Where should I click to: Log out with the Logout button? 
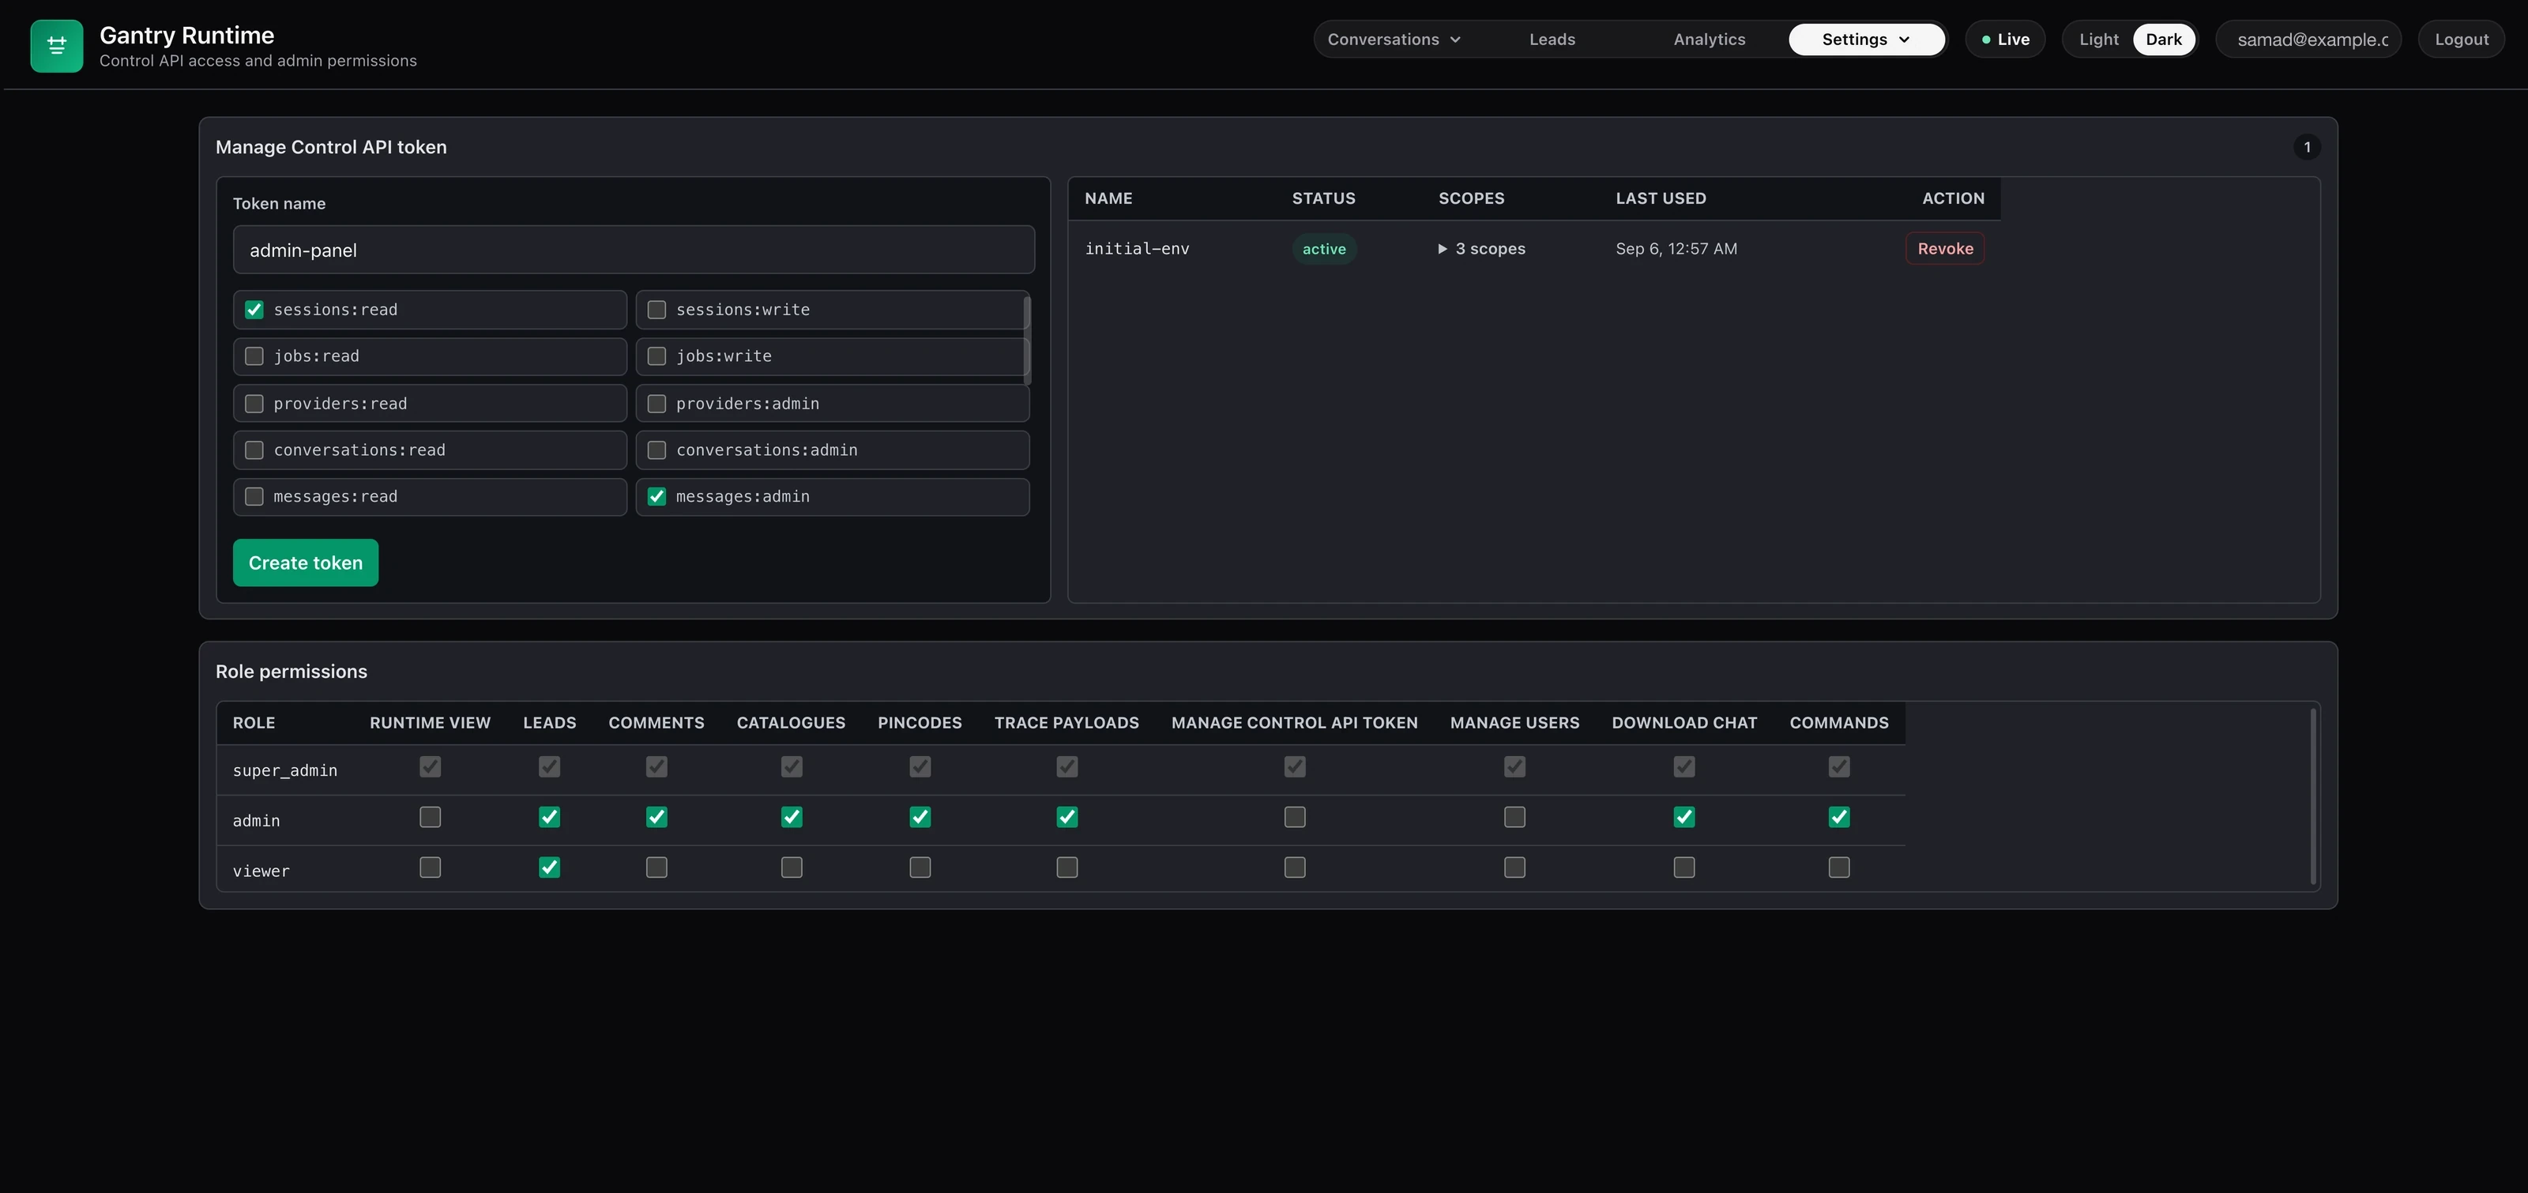click(x=2462, y=40)
